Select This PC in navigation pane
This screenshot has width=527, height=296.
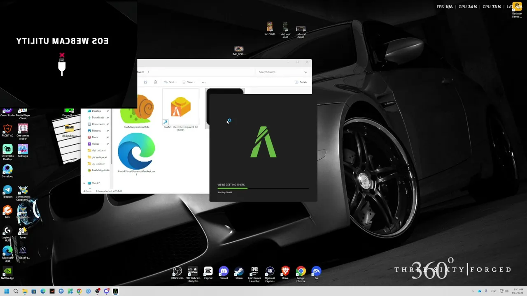coord(96,183)
